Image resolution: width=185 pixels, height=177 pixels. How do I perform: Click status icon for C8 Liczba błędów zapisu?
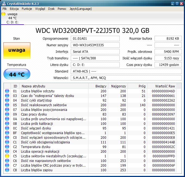tap(7, 170)
